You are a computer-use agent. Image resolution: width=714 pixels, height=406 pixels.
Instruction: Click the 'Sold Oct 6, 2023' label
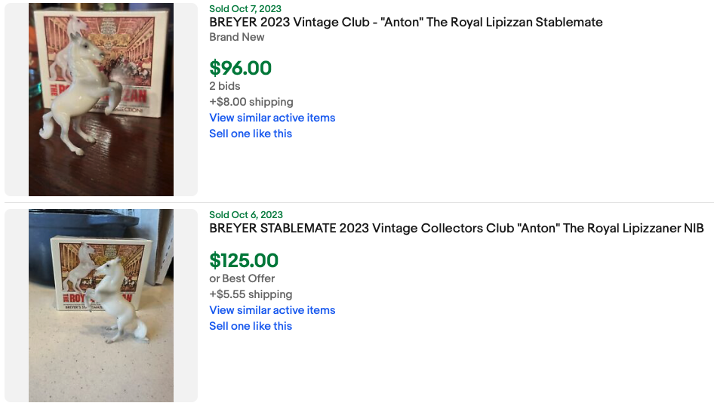245,215
